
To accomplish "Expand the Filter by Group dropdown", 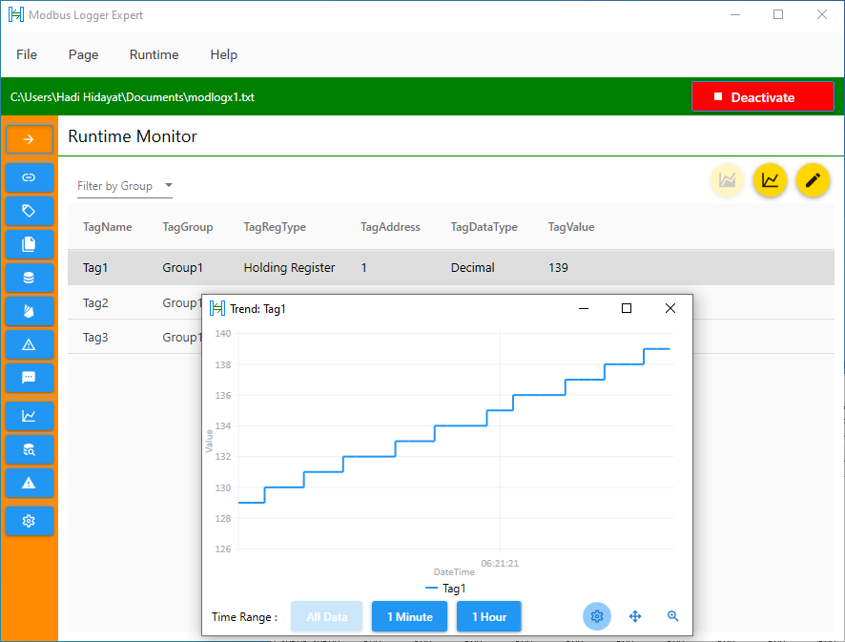I will [x=168, y=186].
